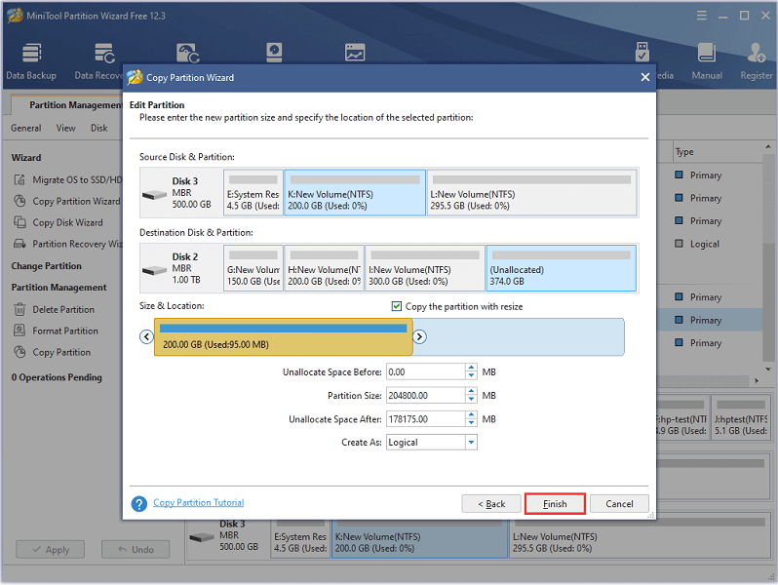The width and height of the screenshot is (778, 585).
Task: Select K:New Volume in bottom disk map
Action: [420, 539]
